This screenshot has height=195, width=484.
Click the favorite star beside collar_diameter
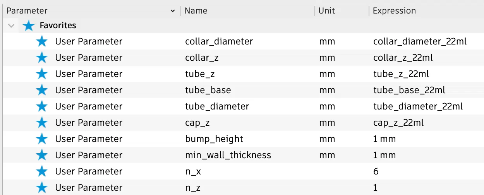coord(41,41)
